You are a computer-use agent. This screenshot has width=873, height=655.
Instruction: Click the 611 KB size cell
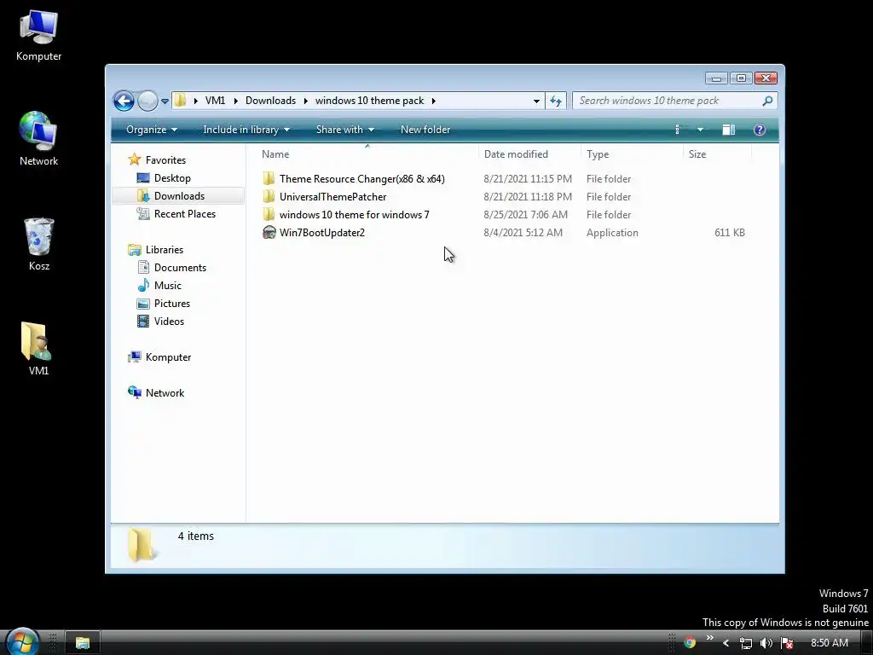[730, 233]
